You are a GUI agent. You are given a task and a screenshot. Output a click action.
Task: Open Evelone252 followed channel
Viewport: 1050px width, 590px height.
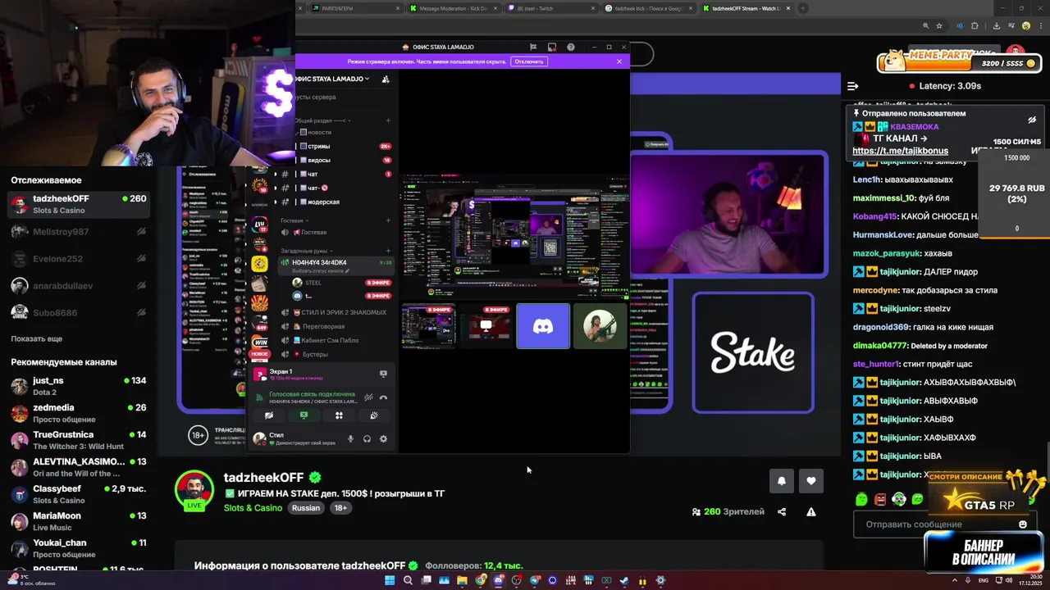point(79,259)
